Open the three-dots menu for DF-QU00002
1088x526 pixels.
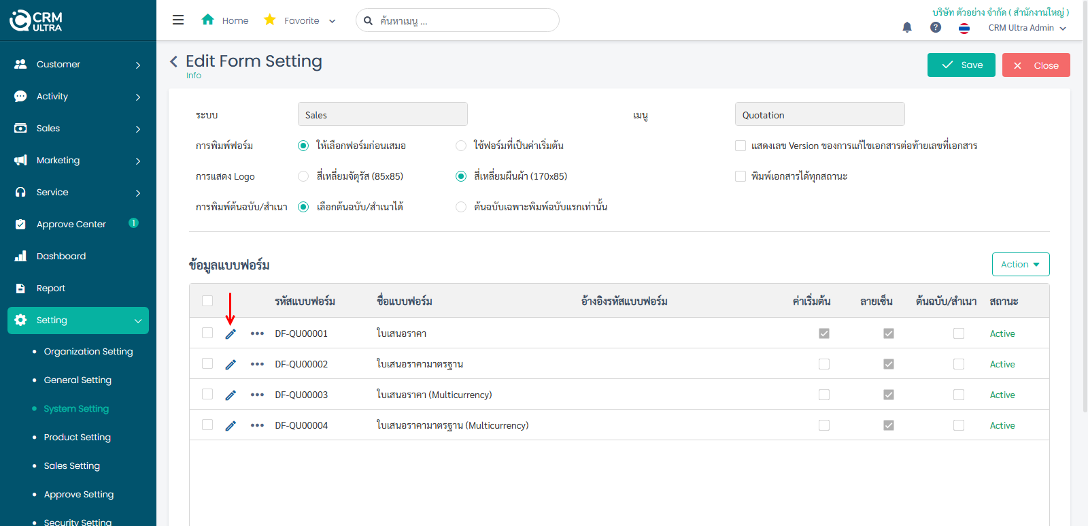click(x=257, y=364)
